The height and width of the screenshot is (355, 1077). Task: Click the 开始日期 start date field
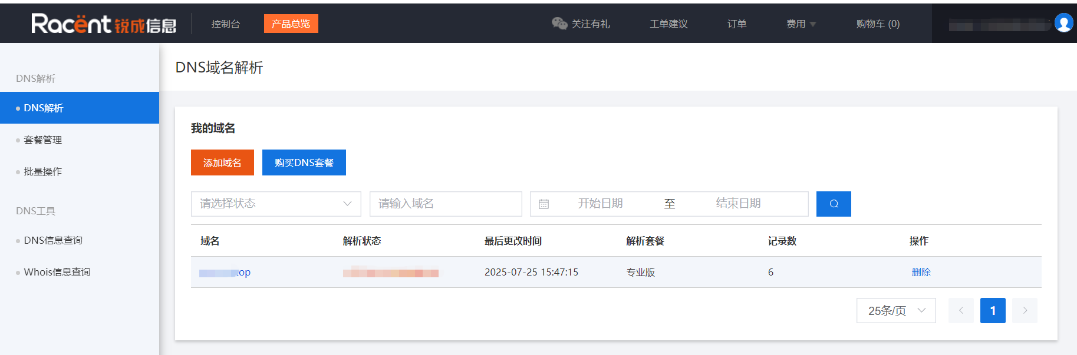(x=600, y=204)
